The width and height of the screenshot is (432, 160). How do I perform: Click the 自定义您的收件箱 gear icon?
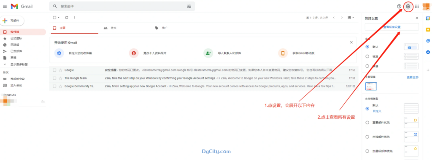(59, 53)
